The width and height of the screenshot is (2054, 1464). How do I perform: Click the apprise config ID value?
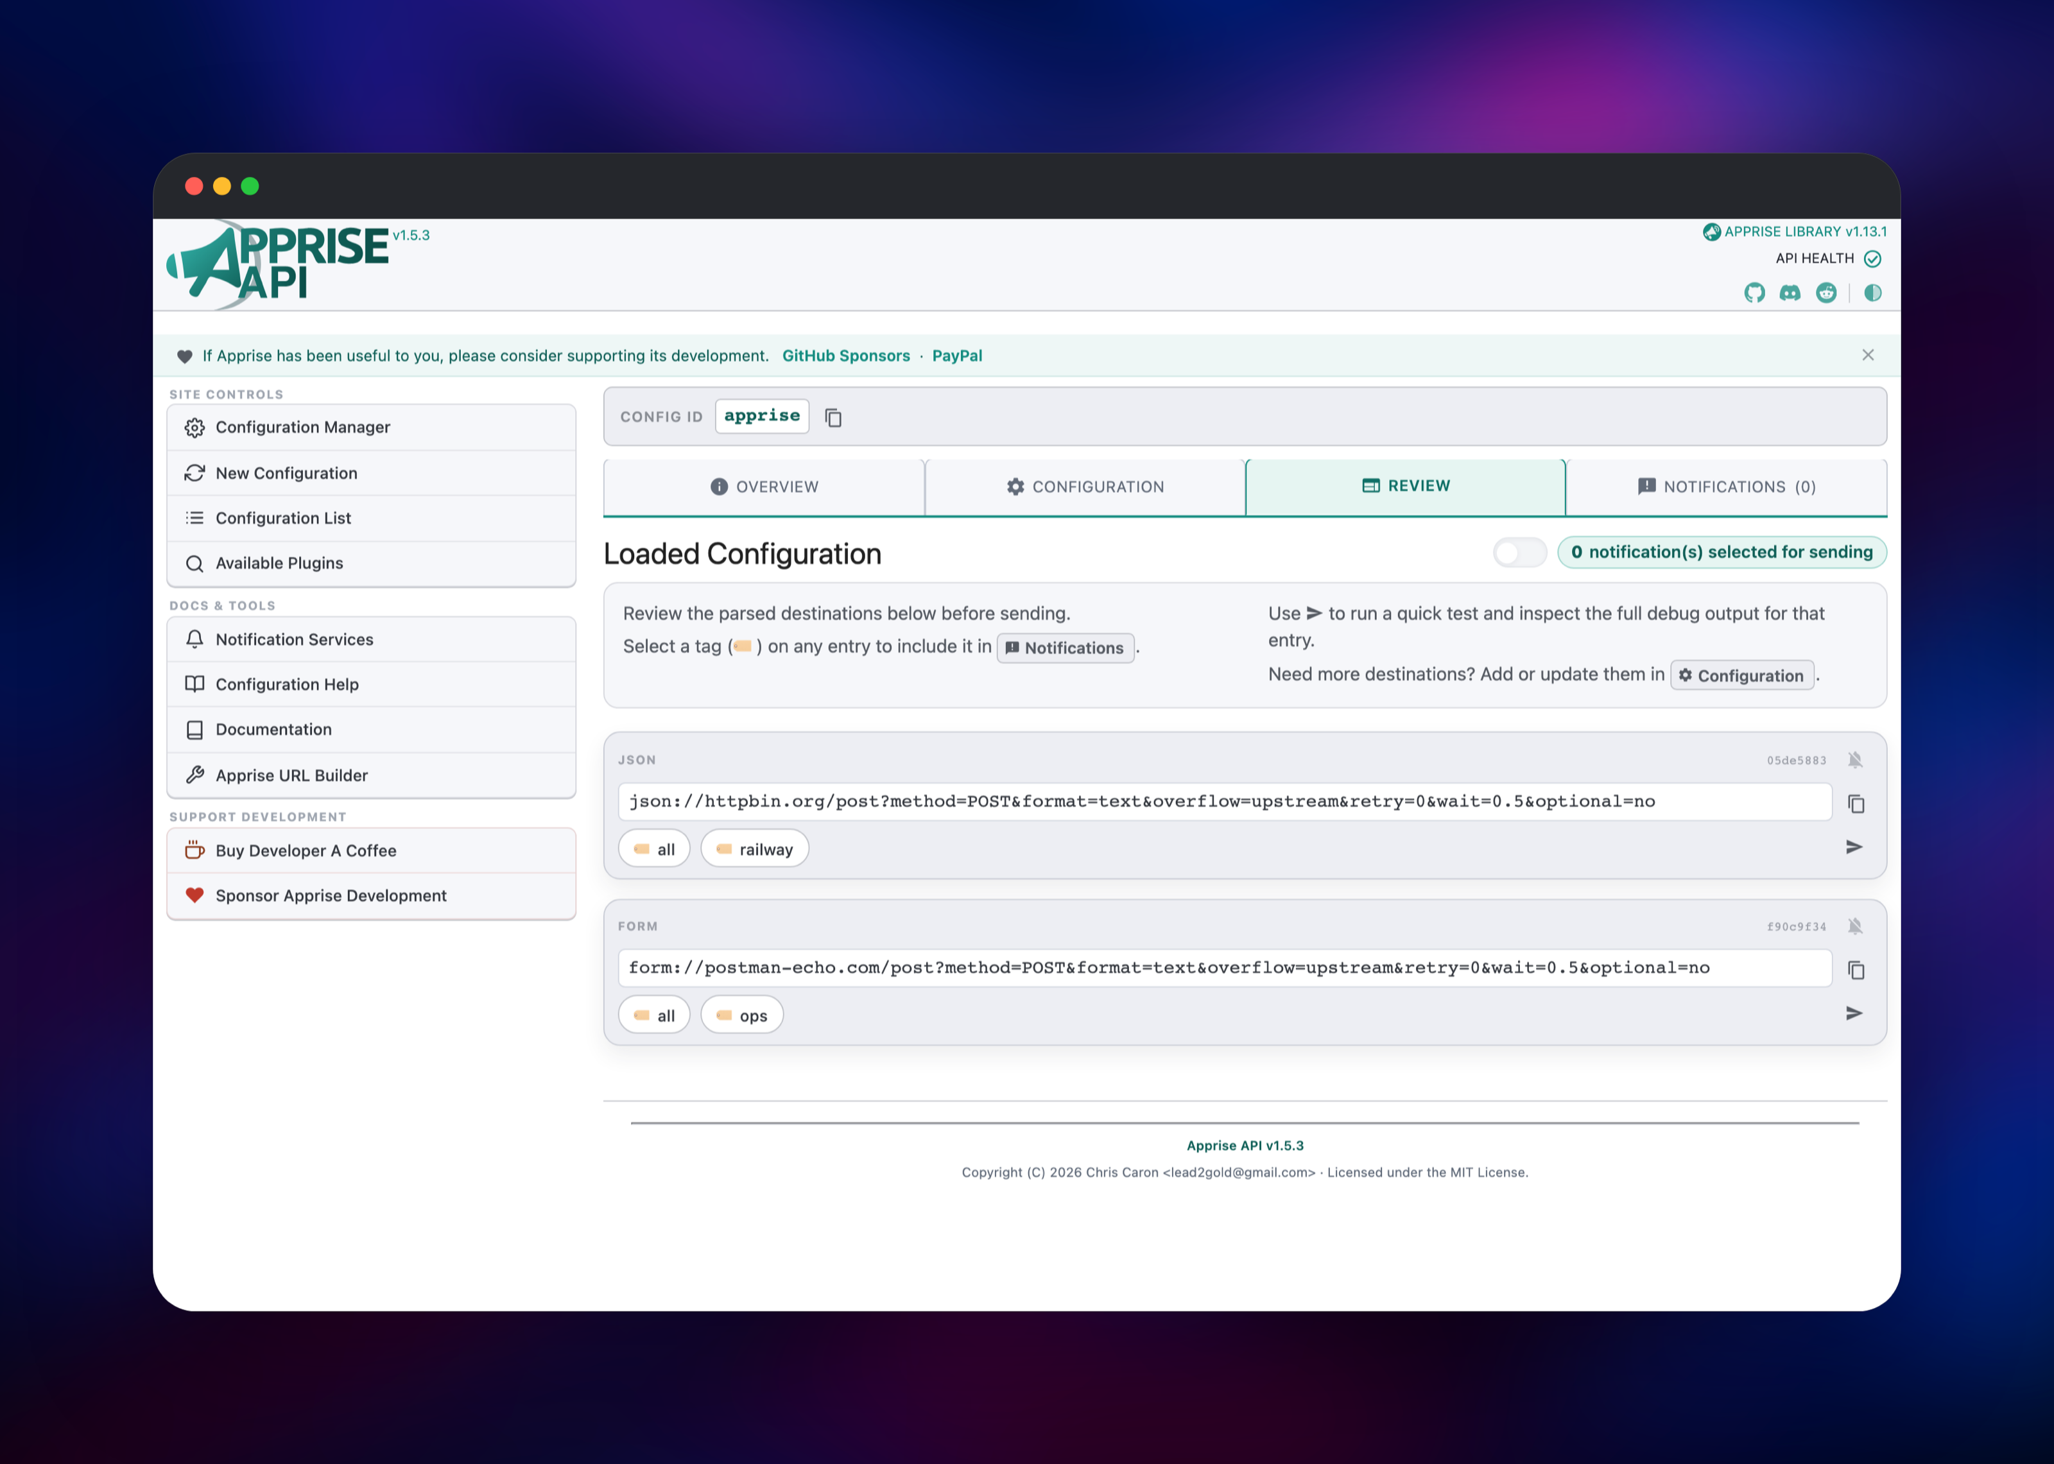point(763,417)
